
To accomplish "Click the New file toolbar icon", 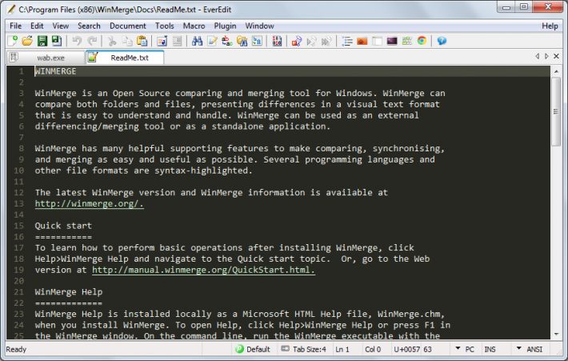I will coord(13,41).
